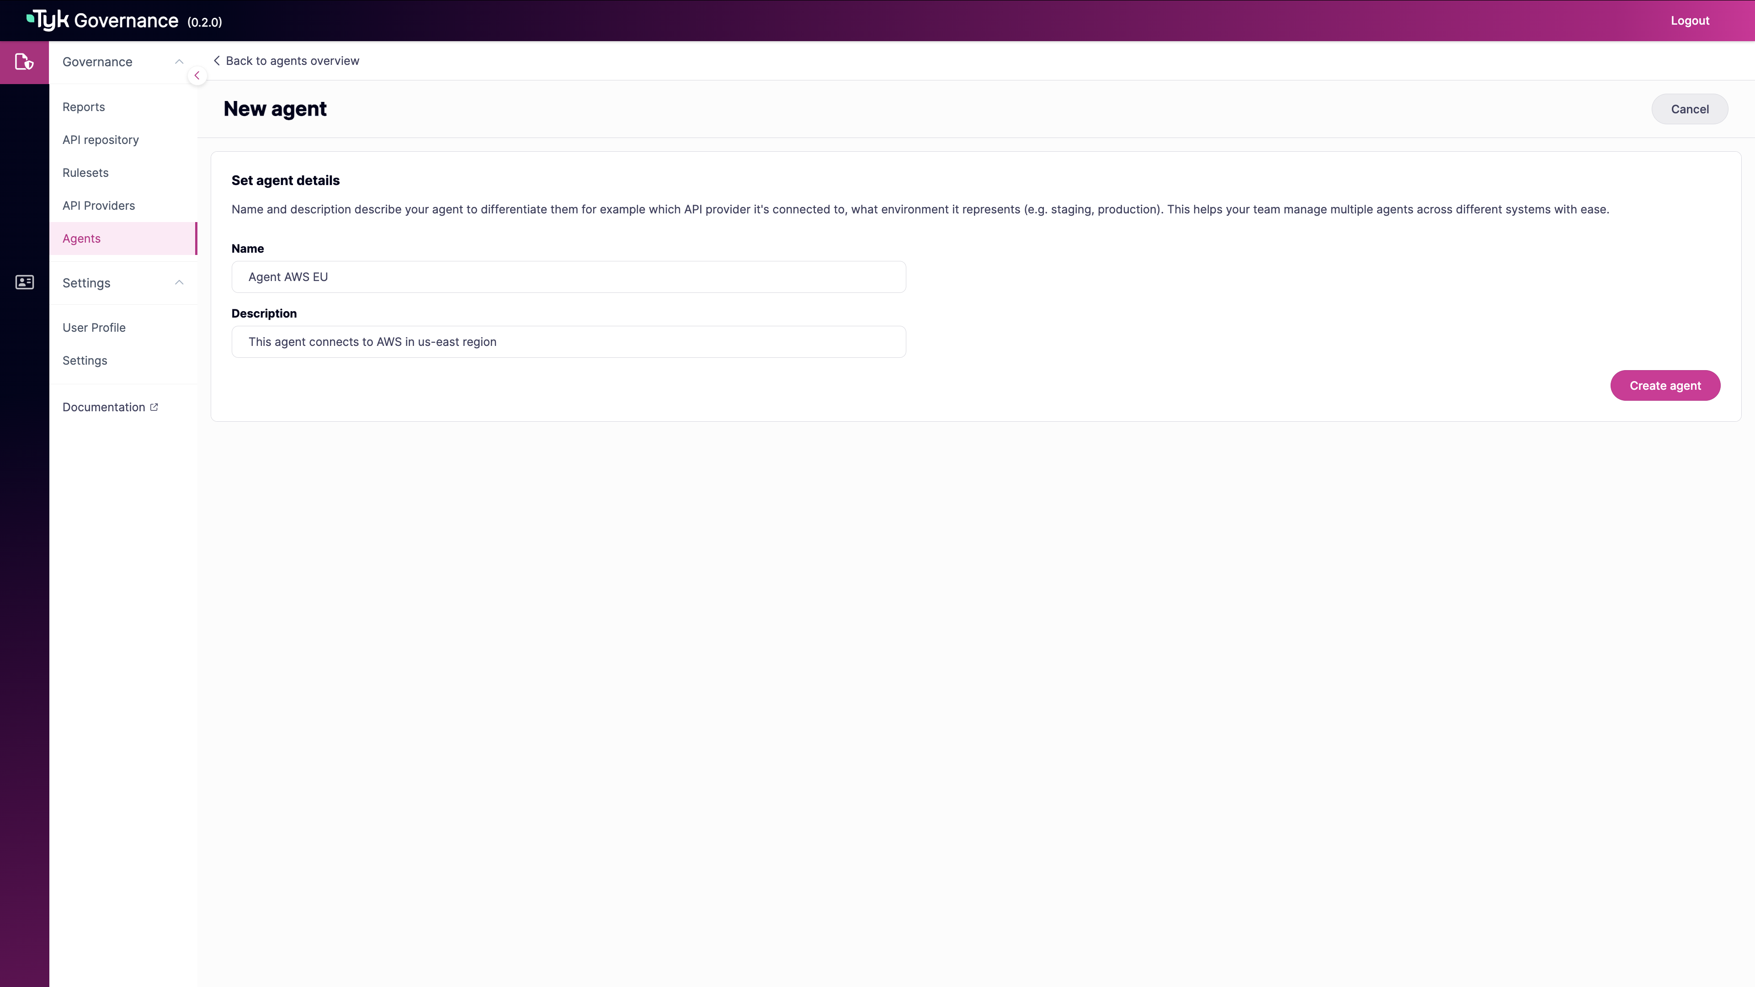Click the Governance shield icon in left rail
The height and width of the screenshot is (987, 1755).
coord(25,62)
